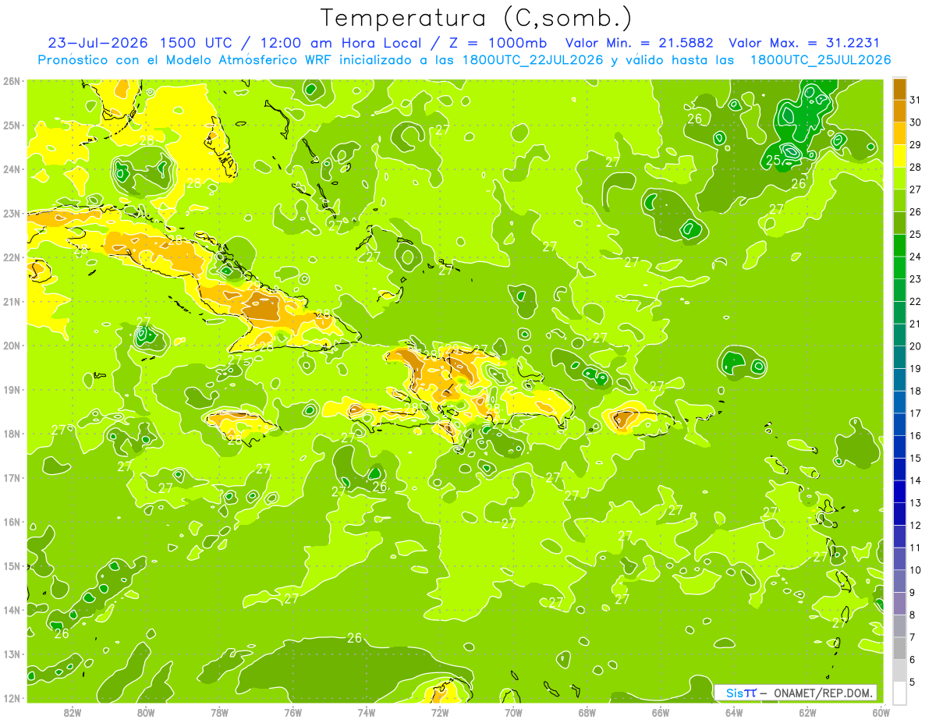The image size is (936, 723).
Task: Click latitude axis label "22N"
Action: tap(12, 257)
